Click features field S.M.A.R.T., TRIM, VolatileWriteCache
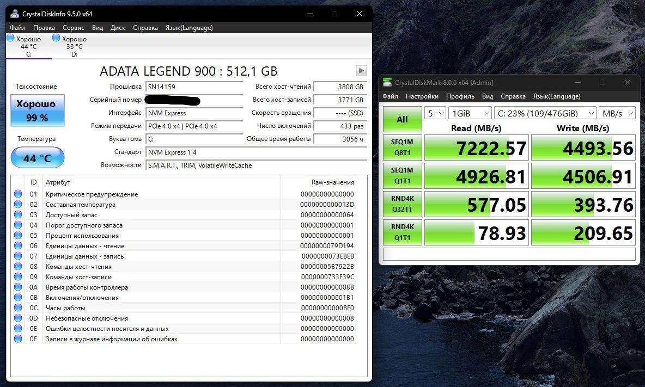The height and width of the screenshot is (387, 645). point(256,165)
